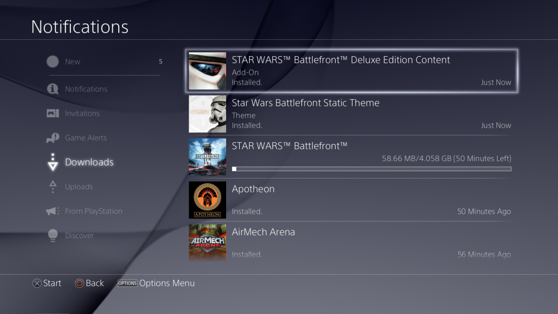Screen dimensions: 558x314
Task: Click the From PlayStation megaphone icon
Action: click(x=53, y=211)
